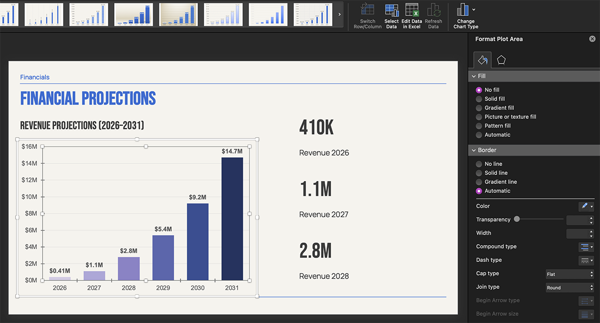Click the $0.41M data label
Image resolution: width=600 pixels, height=323 pixels.
[x=59, y=271]
